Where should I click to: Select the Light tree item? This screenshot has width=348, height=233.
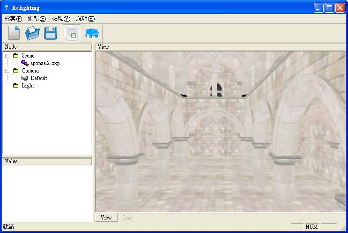pyautogui.click(x=28, y=86)
